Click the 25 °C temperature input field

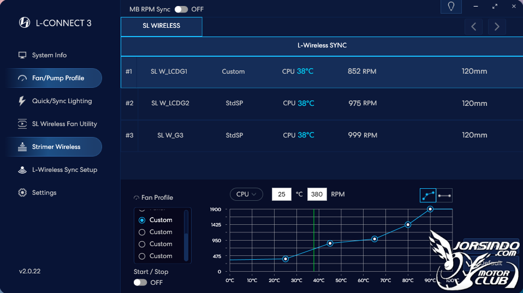pos(282,194)
